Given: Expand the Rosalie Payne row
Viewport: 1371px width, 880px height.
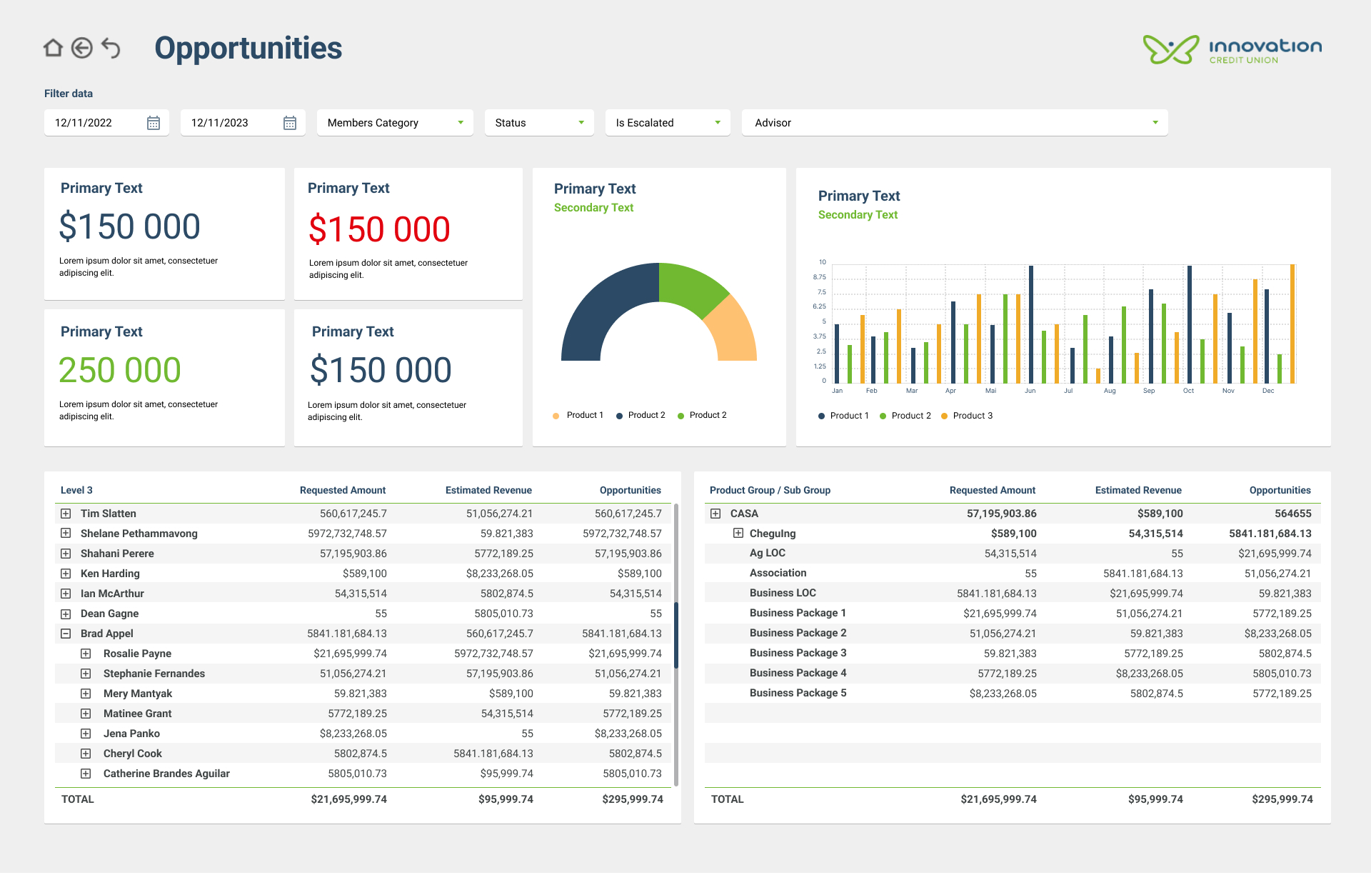Looking at the screenshot, I should 86,654.
